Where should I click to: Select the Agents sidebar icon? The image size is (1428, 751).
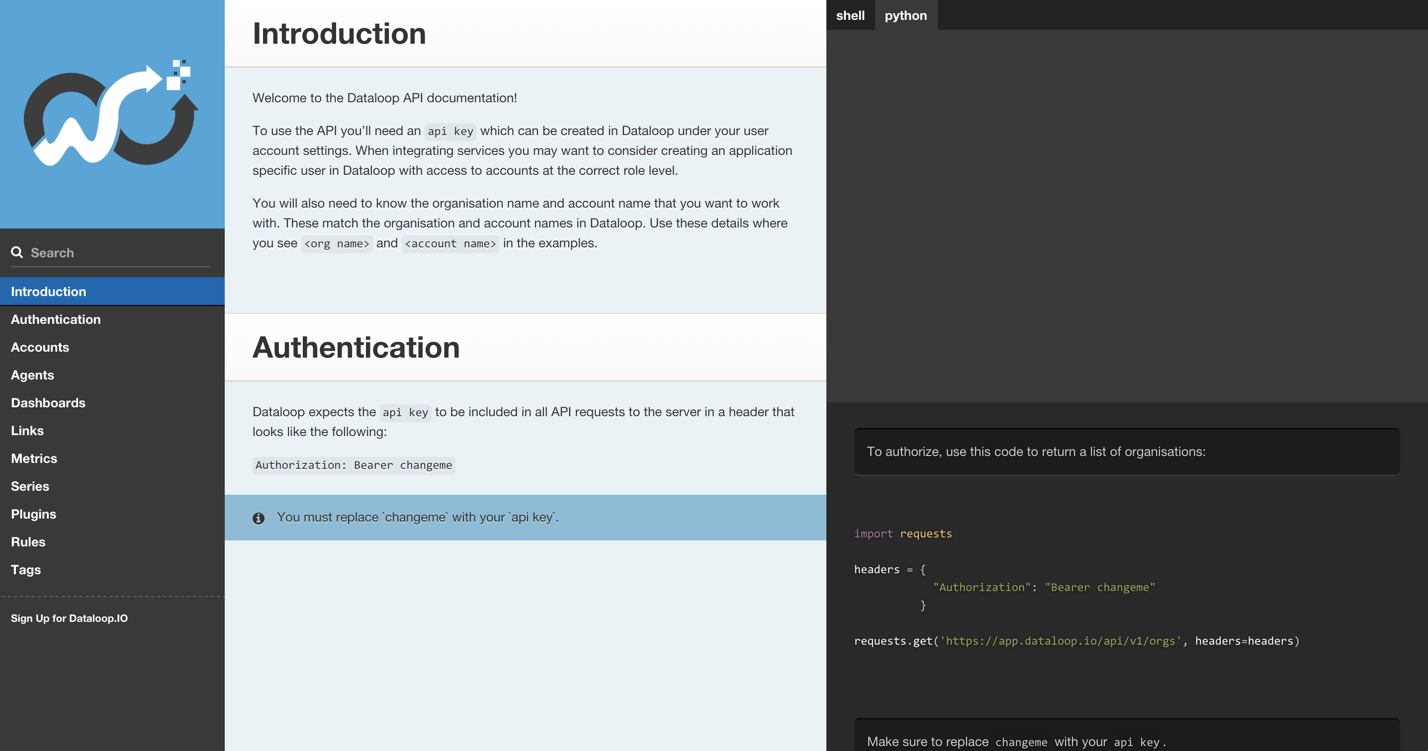pos(32,375)
